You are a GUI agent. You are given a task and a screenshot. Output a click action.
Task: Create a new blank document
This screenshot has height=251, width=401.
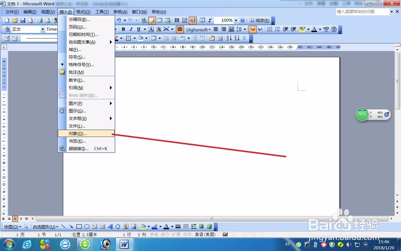pyautogui.click(x=7, y=20)
